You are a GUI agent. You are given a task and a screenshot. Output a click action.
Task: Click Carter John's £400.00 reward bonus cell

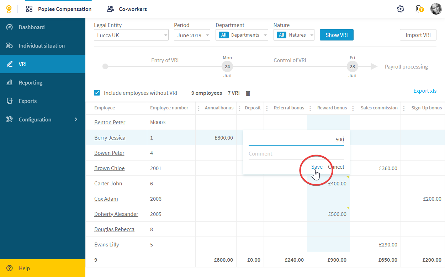click(328, 184)
